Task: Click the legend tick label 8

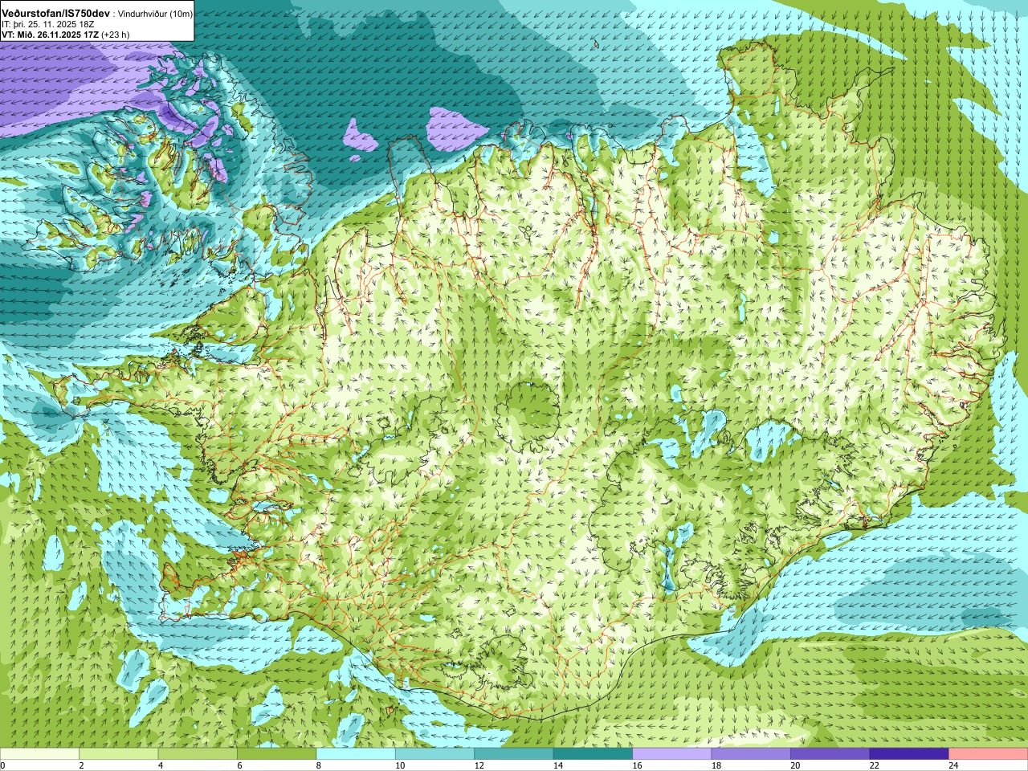Action: (x=319, y=765)
